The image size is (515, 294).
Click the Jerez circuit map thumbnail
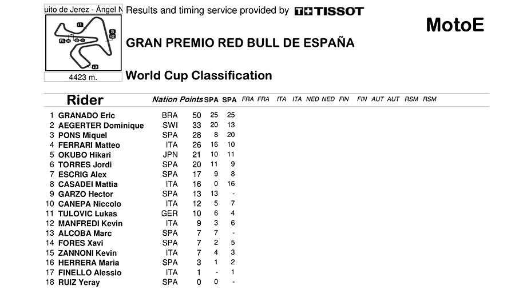(x=83, y=43)
